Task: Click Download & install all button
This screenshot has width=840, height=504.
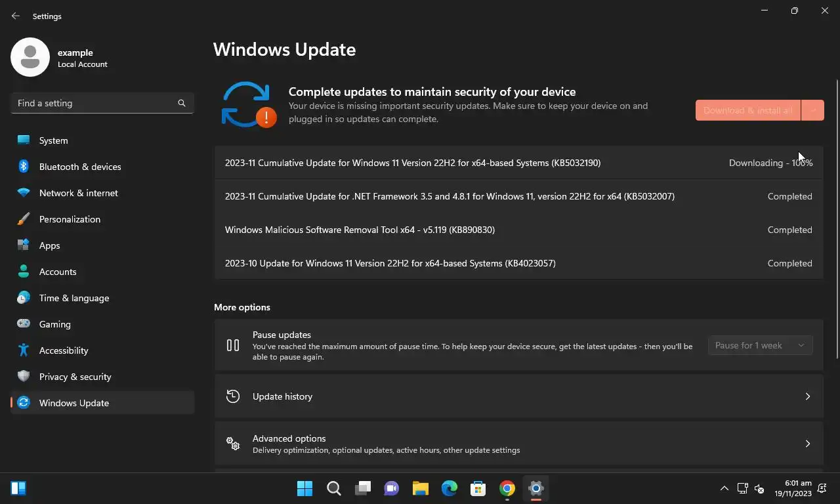Action: [748, 110]
